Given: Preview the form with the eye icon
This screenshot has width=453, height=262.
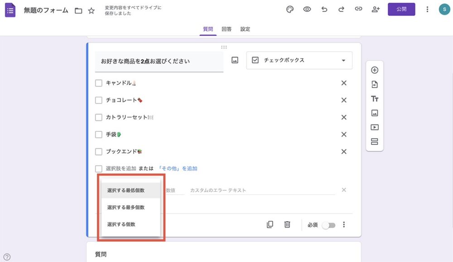Looking at the screenshot, I should (307, 9).
